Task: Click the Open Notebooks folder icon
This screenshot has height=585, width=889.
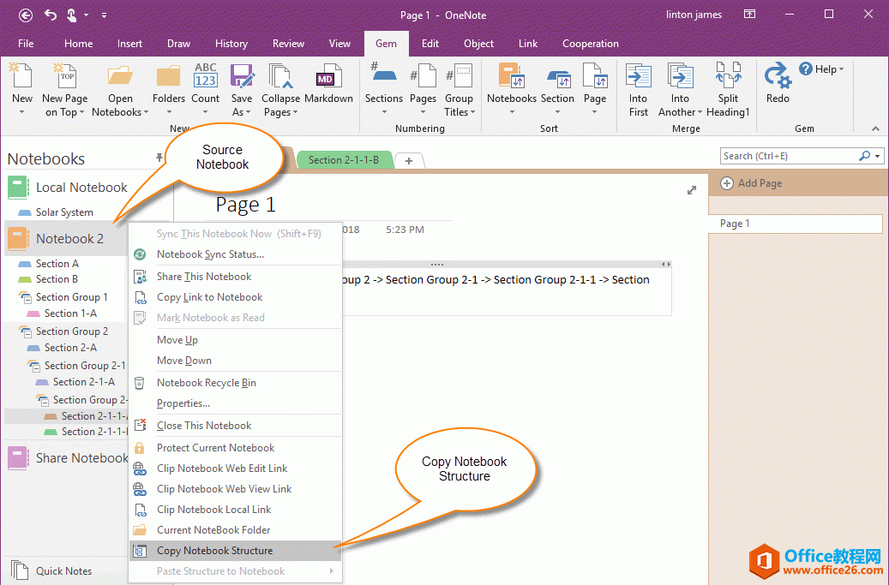Action: point(120,79)
